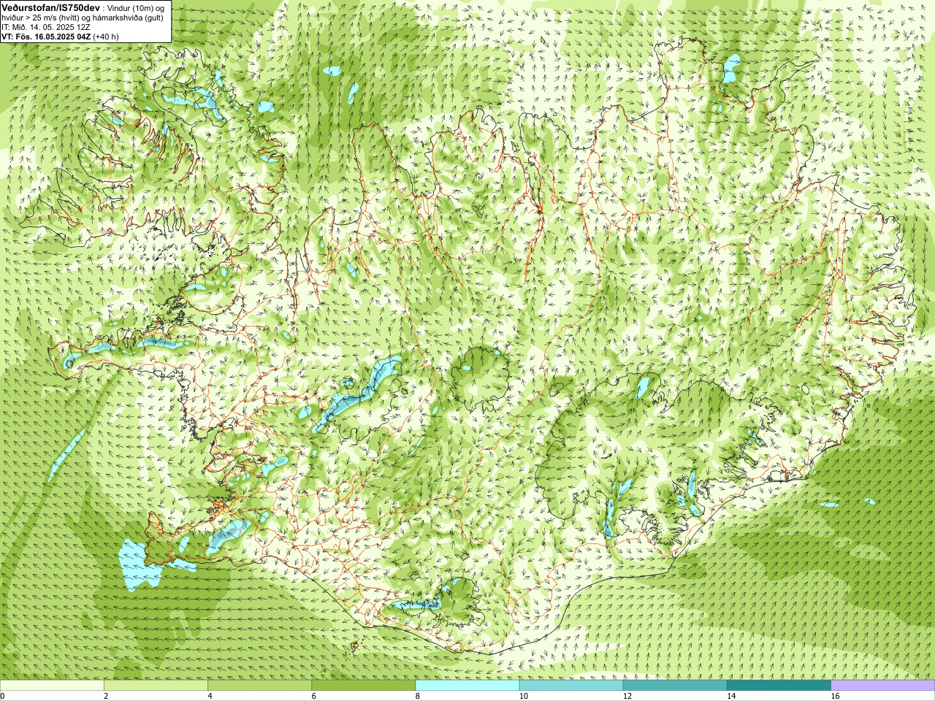
Task: Click the "(+40 h)" forecast offset text
Action: (x=106, y=36)
